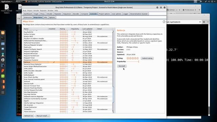The image size is (217, 122).
Task: Select the SAML Raider extension row
Action: tap(68, 73)
